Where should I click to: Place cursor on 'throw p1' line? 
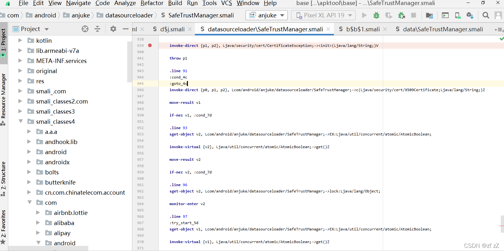coord(178,58)
